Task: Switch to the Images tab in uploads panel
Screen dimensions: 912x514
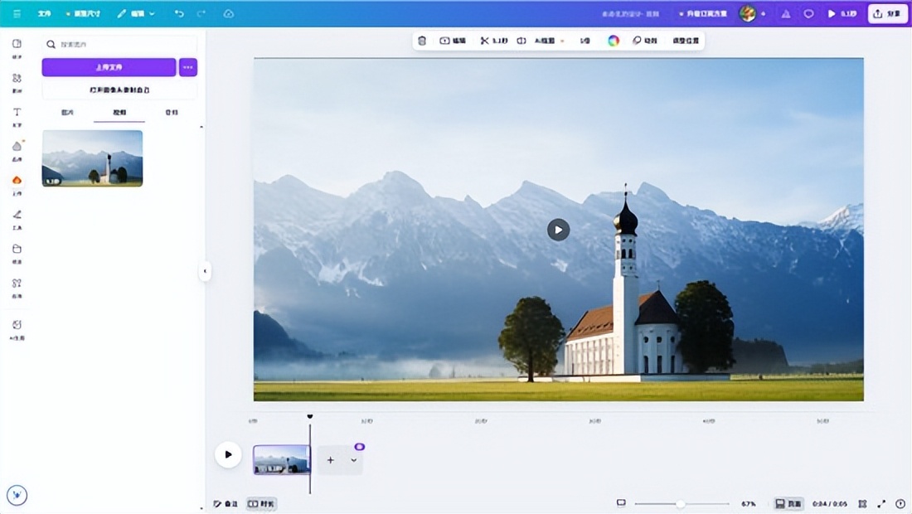Action: [68, 112]
